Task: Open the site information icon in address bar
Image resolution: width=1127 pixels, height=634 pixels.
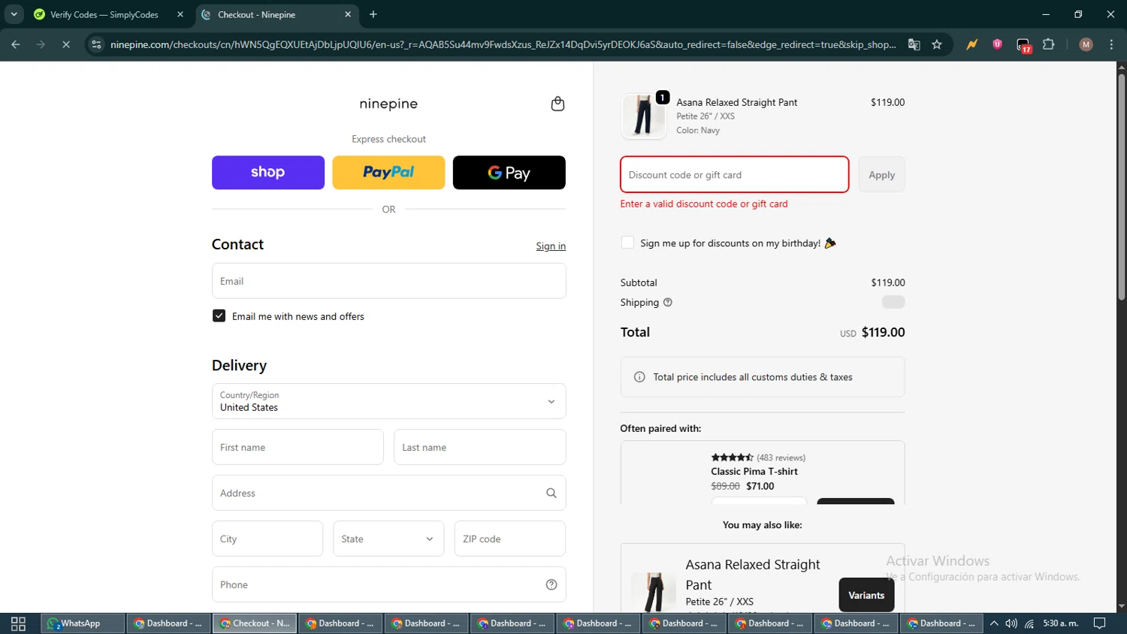Action: (x=96, y=44)
